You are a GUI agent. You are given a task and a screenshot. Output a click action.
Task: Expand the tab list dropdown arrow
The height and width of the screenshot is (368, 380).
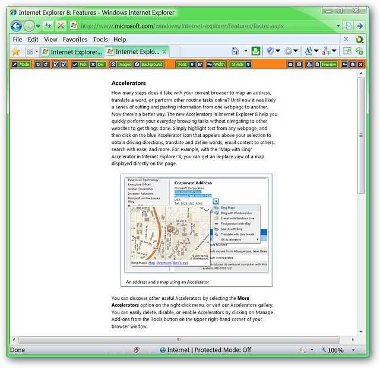(37, 52)
